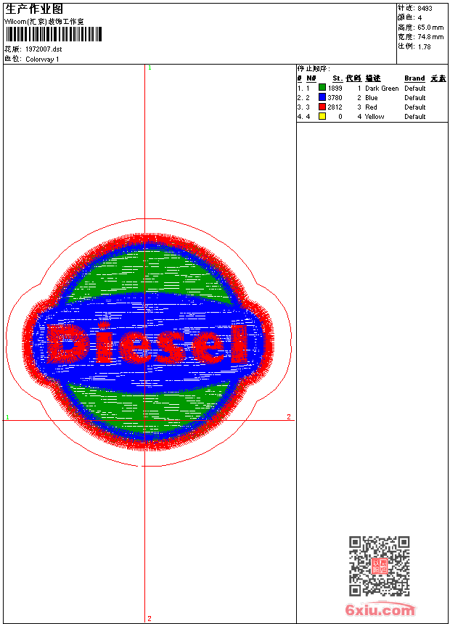Click the height value "65.0 mm"
Image resolution: width=450 pixels, height=624 pixels.
(x=430, y=28)
